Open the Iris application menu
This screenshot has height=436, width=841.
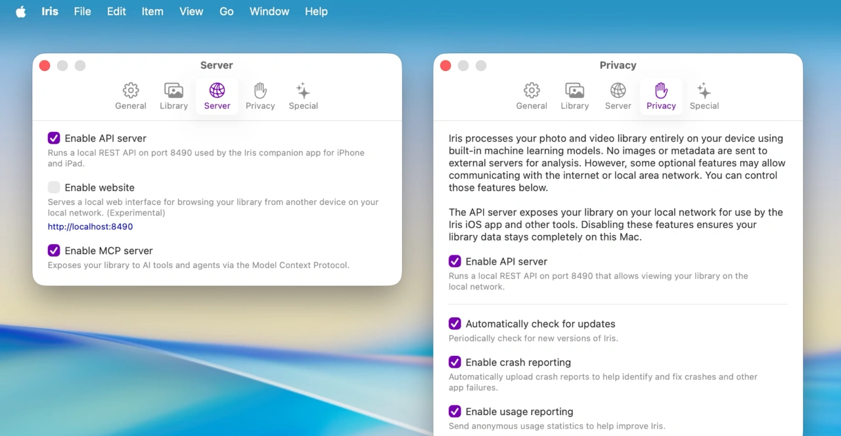coord(50,12)
